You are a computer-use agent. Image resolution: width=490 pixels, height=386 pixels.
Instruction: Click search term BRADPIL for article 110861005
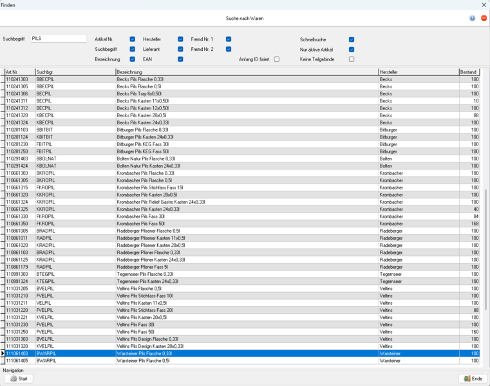(46, 231)
